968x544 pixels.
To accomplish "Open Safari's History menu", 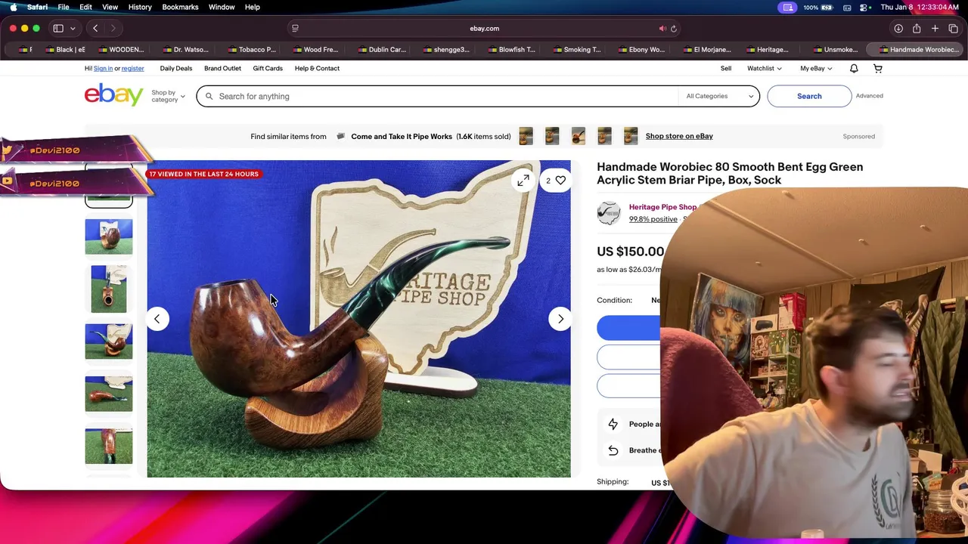I will (140, 7).
